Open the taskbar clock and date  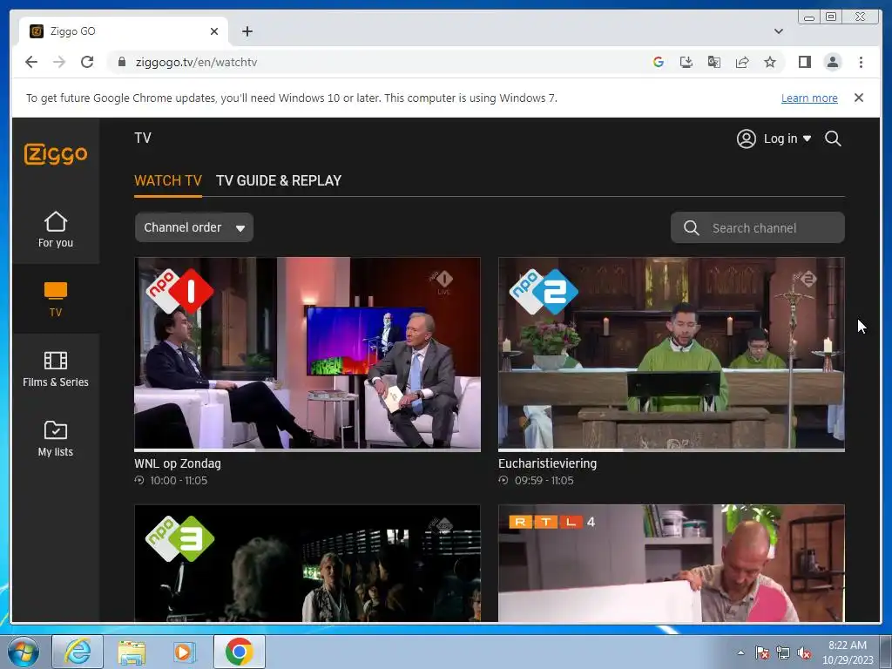(848, 652)
